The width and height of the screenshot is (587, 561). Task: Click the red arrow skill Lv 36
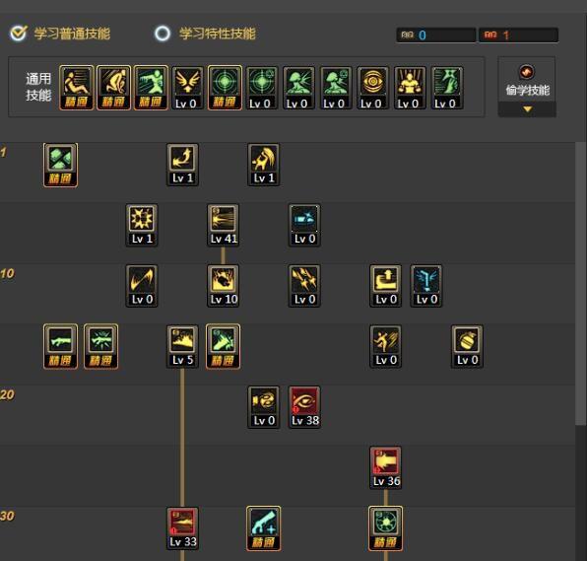pos(386,467)
